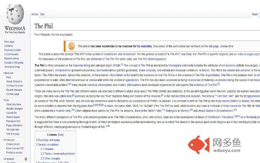The width and height of the screenshot is (260, 163).
Task: Open Special pages link
Action: point(13,117)
